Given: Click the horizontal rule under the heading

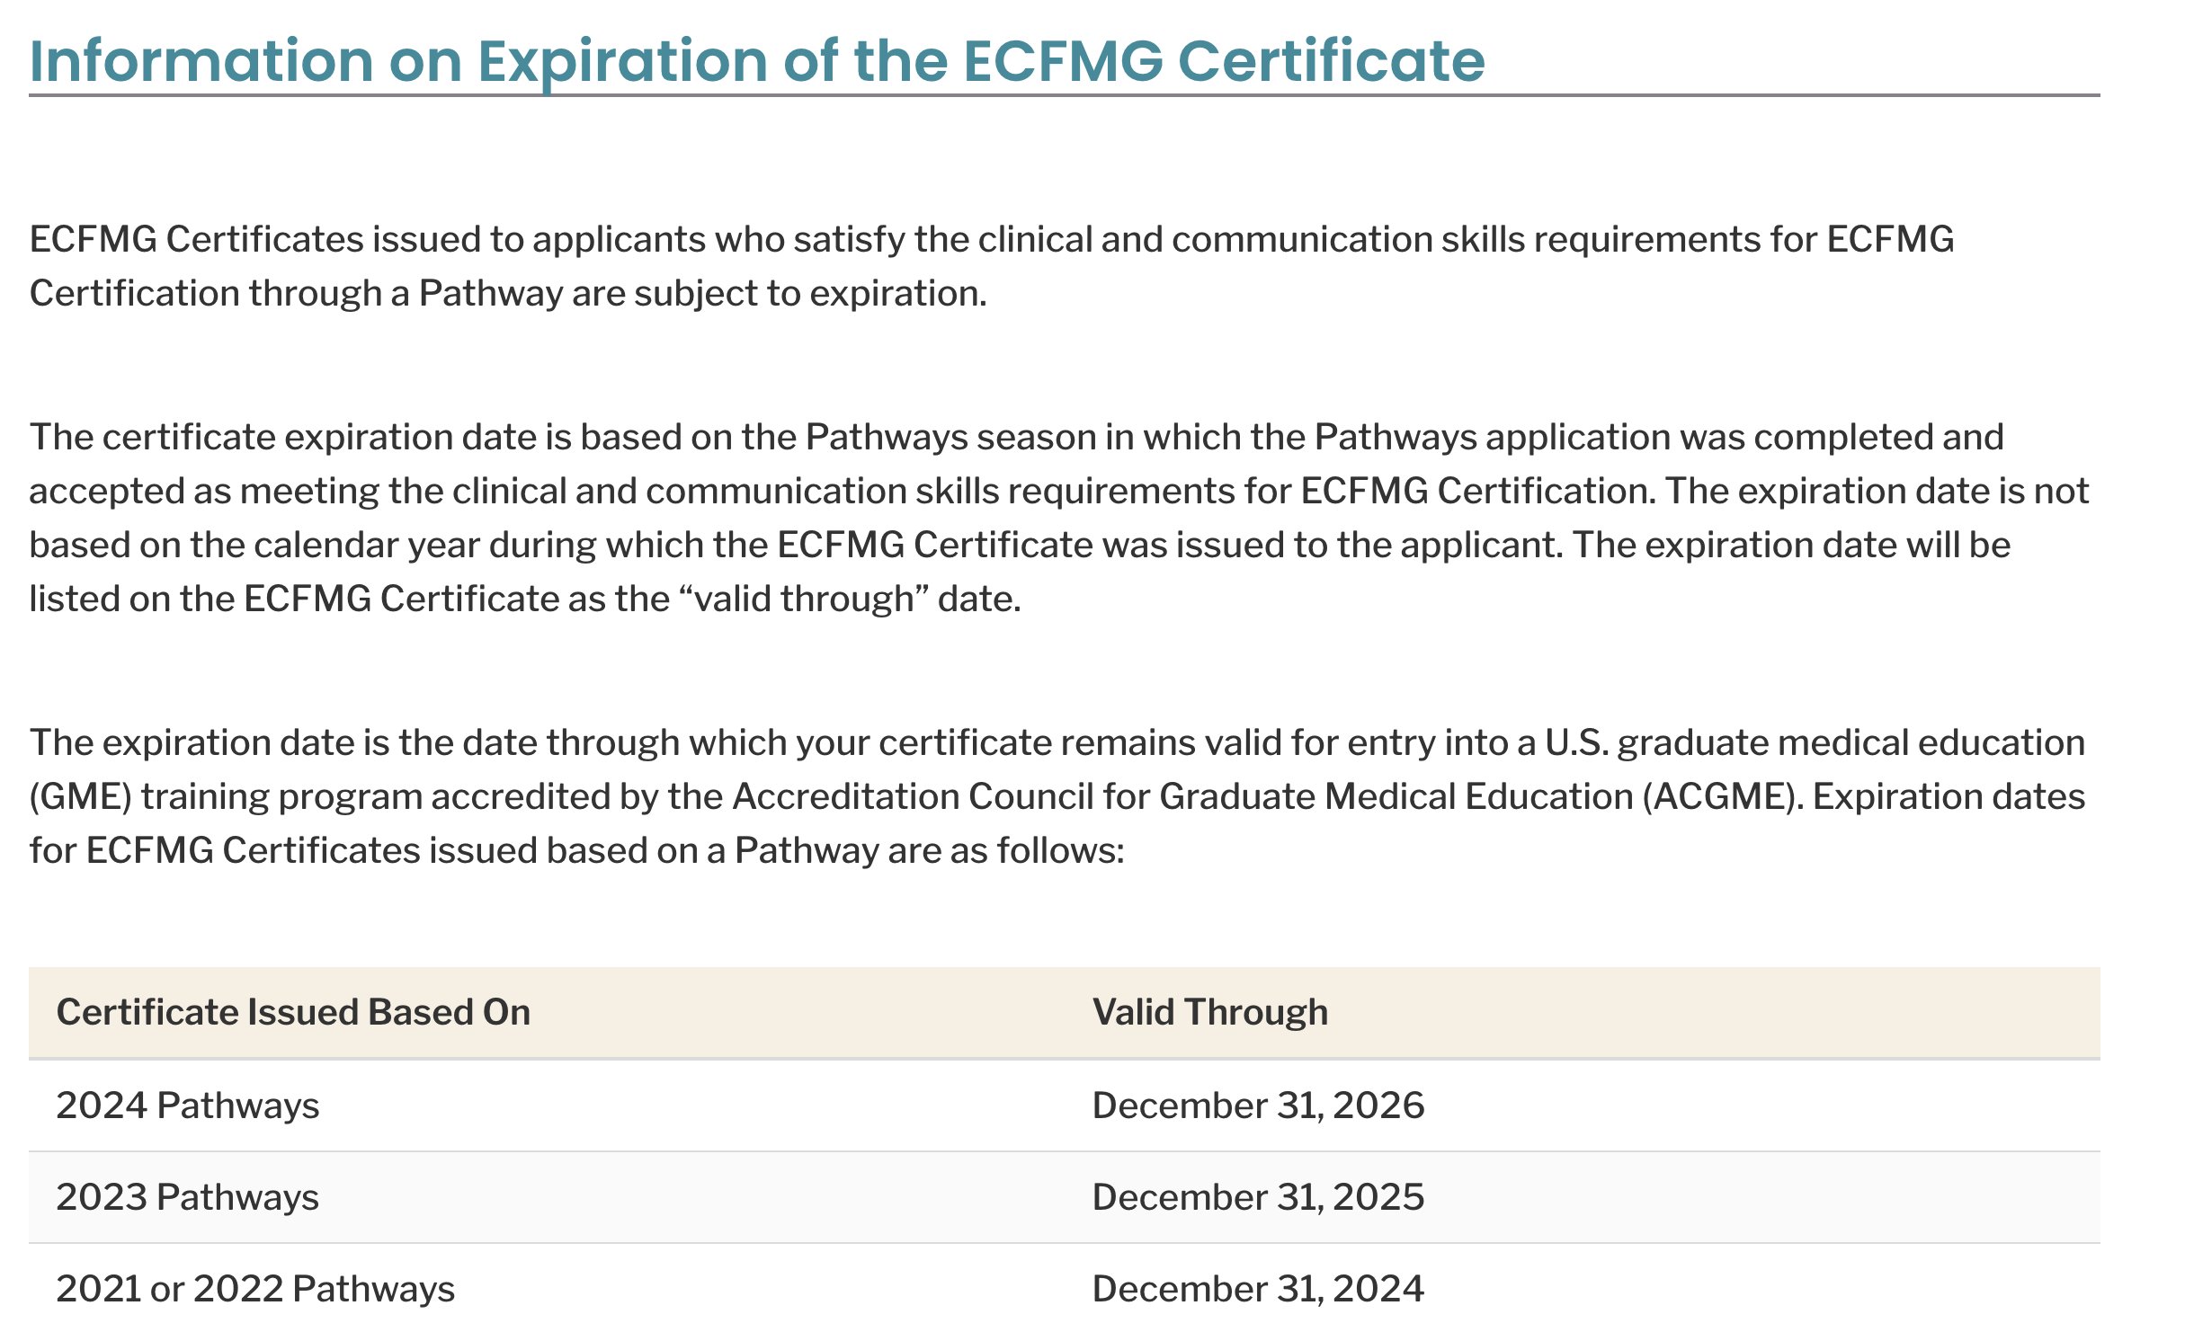Looking at the screenshot, I should [x=1065, y=94].
